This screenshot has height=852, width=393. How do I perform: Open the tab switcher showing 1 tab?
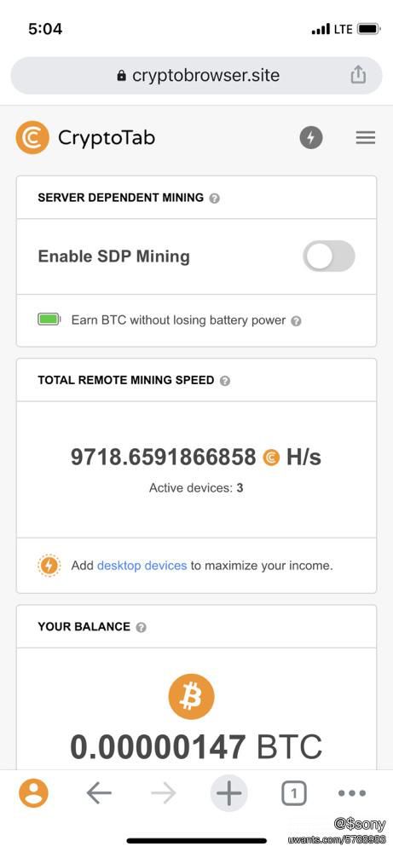(x=294, y=794)
